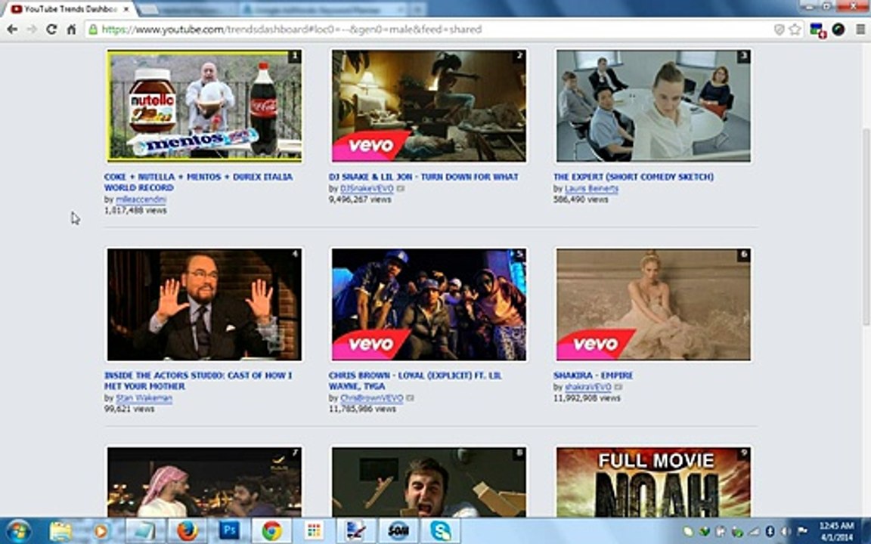Click the '99,621 views' text
871x544 pixels.
[x=129, y=409]
